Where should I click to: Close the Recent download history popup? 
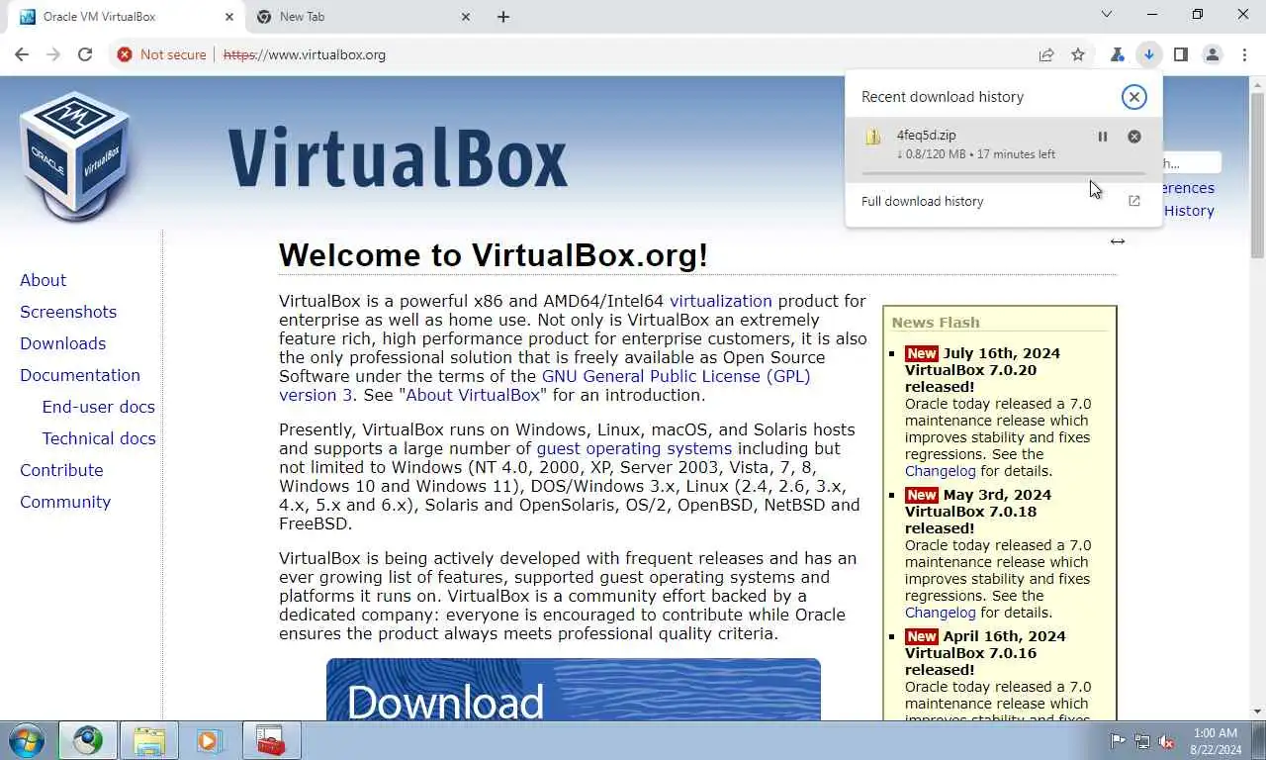pyautogui.click(x=1133, y=96)
